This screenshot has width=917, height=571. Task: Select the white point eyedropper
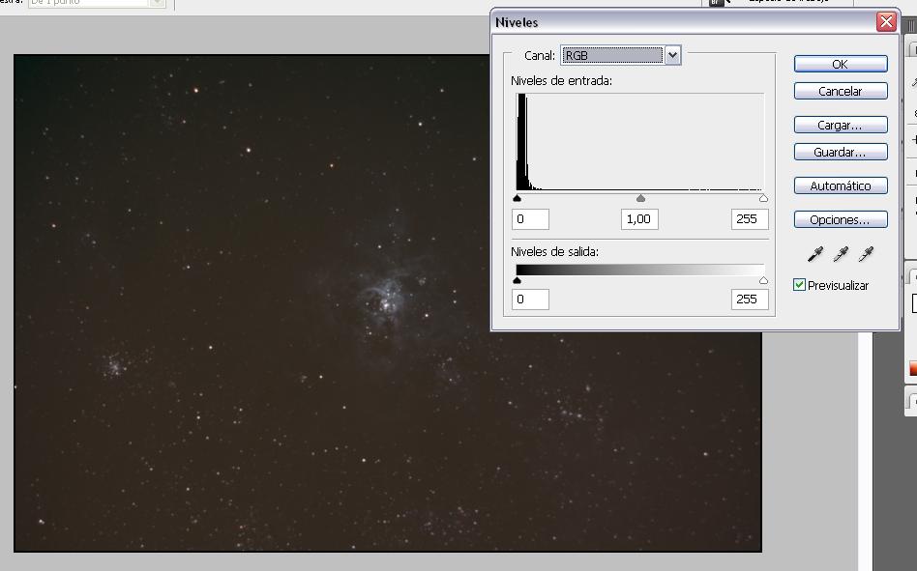coord(866,253)
